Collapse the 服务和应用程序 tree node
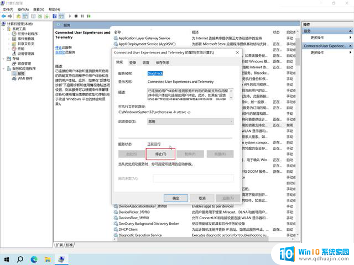Screen dimensions: 354x265 [x=4, y=68]
